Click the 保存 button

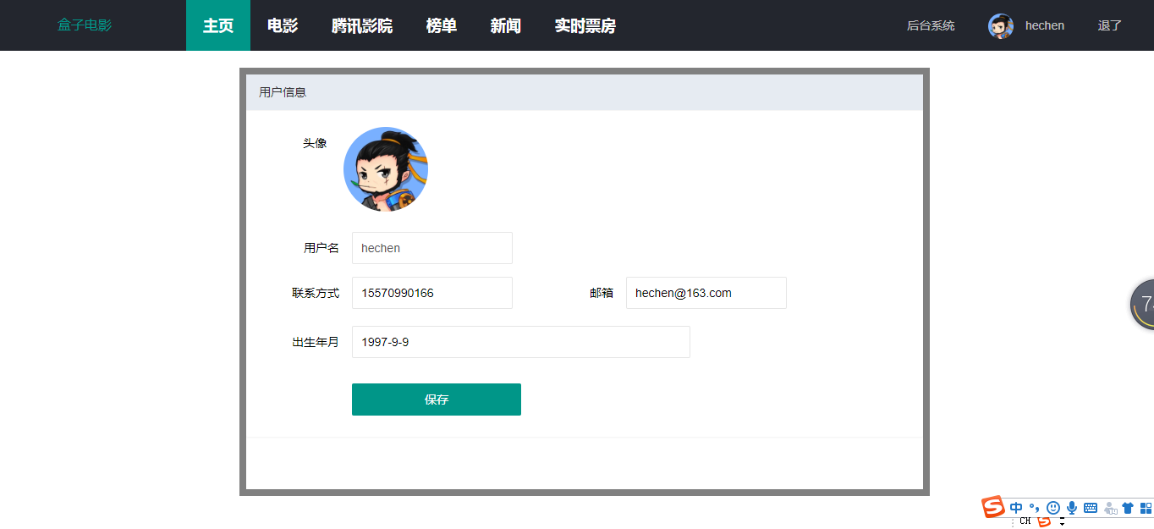(437, 400)
